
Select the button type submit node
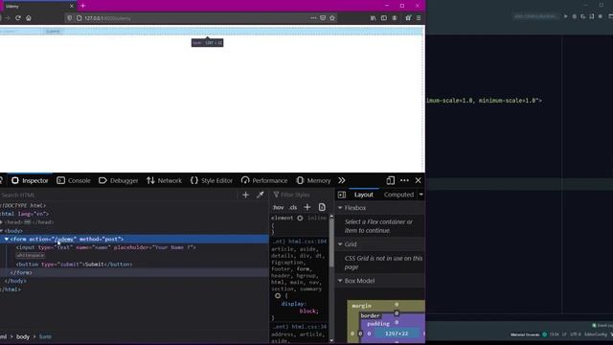click(x=75, y=264)
